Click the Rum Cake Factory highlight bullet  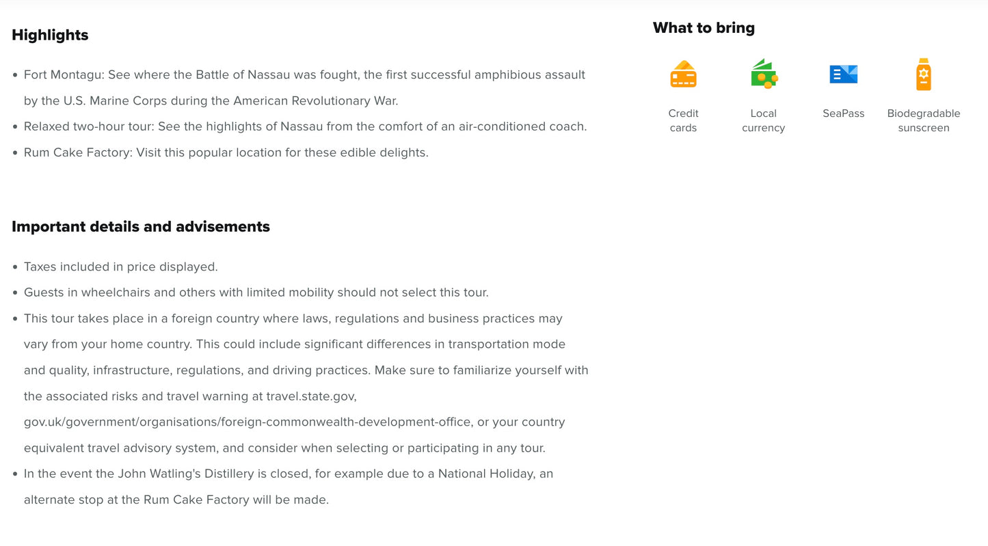tap(226, 152)
